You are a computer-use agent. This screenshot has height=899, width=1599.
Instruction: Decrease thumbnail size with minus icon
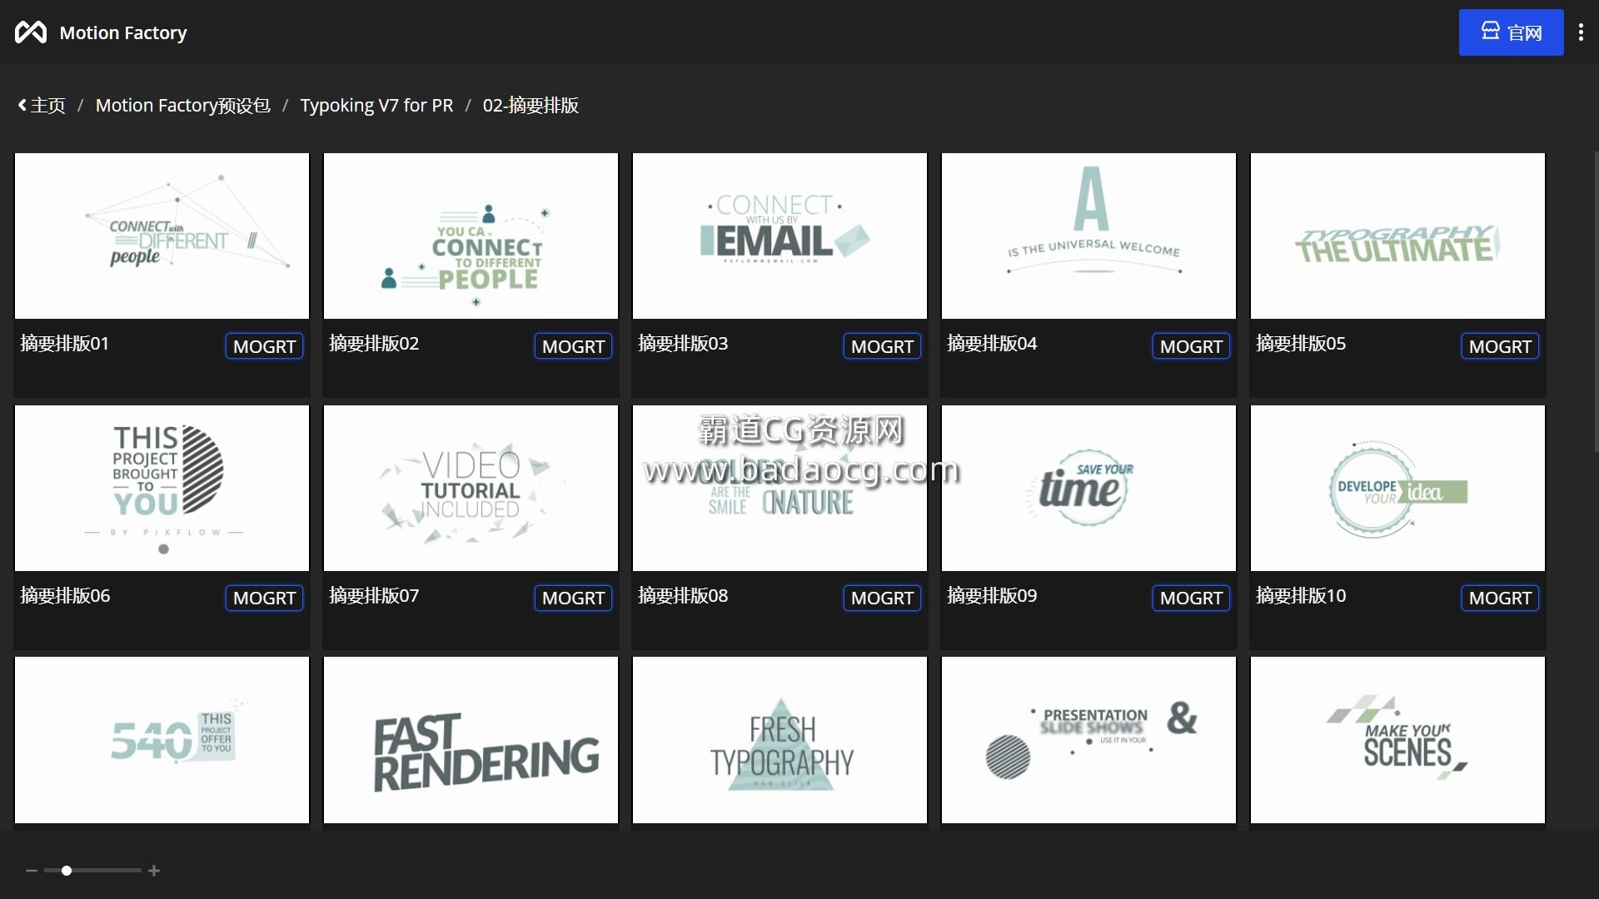(32, 871)
